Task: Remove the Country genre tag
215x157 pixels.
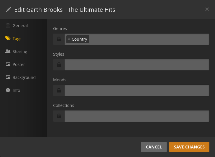Action: click(x=69, y=39)
